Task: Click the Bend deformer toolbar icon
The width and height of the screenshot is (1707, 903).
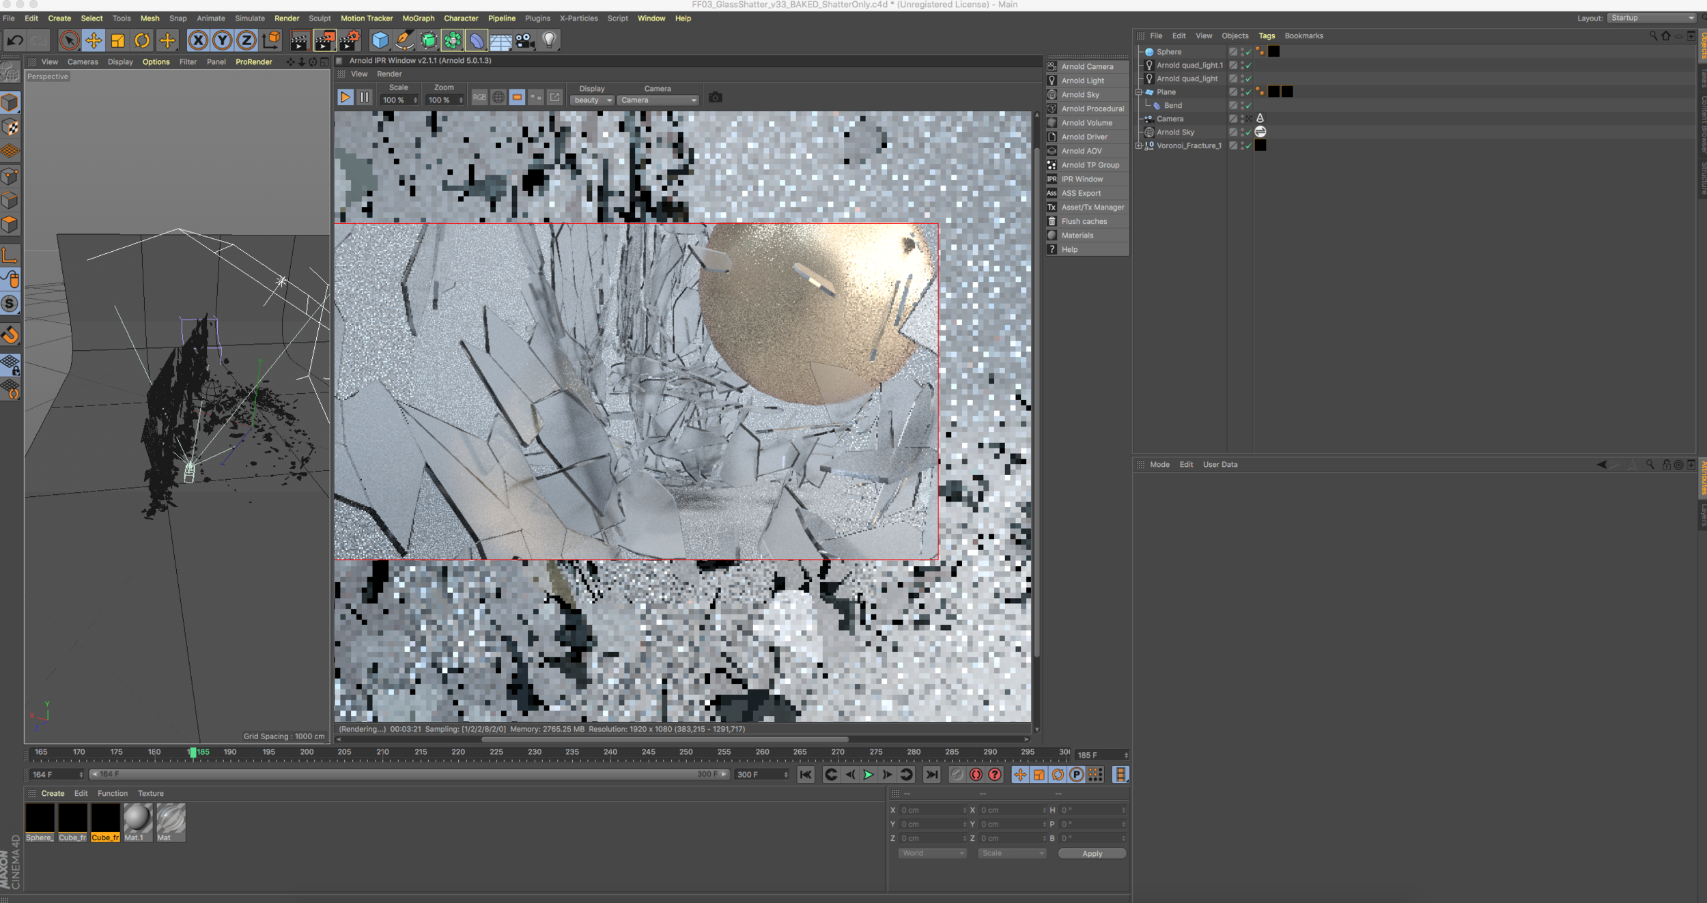Action: click(x=477, y=41)
